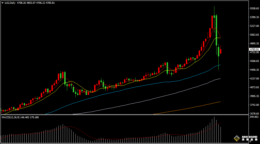Click the SINO SOUND watermark text
The width and height of the screenshot is (260, 144).
pos(250,137)
